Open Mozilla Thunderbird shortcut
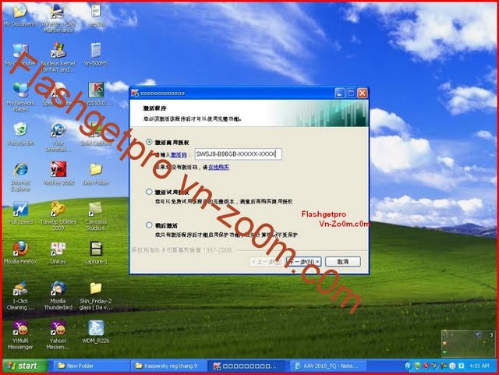 pos(58,295)
